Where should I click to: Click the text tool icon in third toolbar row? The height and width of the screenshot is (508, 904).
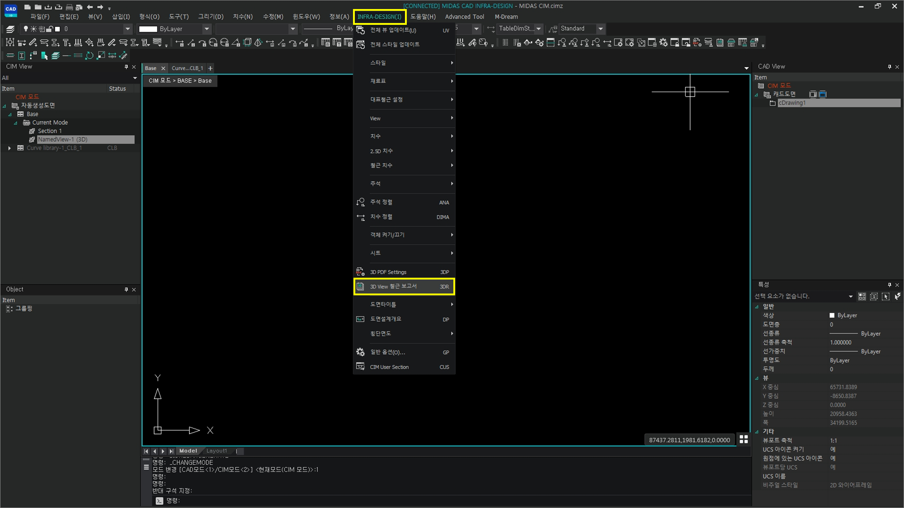[x=21, y=56]
